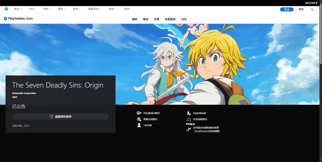
Task: Click the single player person icon
Action: click(139, 125)
